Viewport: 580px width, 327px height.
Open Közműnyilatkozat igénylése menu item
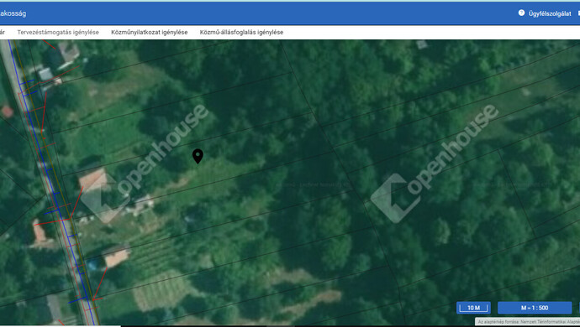coord(150,32)
